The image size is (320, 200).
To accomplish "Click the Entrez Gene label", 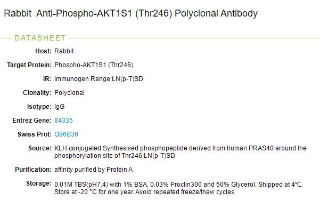I will (32, 120).
